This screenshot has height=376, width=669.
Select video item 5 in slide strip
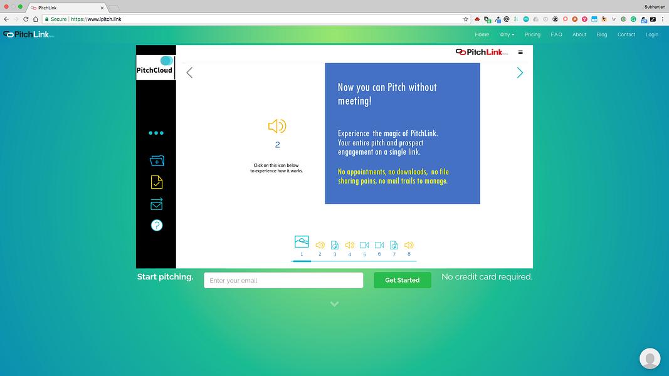pyautogui.click(x=364, y=245)
